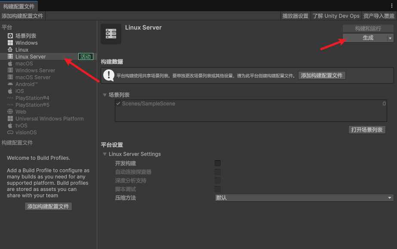Click the Android platform icon
The width and height of the screenshot is (397, 249).
[x=10, y=84]
